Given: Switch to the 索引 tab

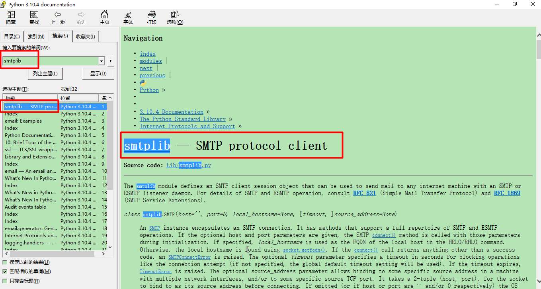Looking at the screenshot, I should pyautogui.click(x=36, y=37).
